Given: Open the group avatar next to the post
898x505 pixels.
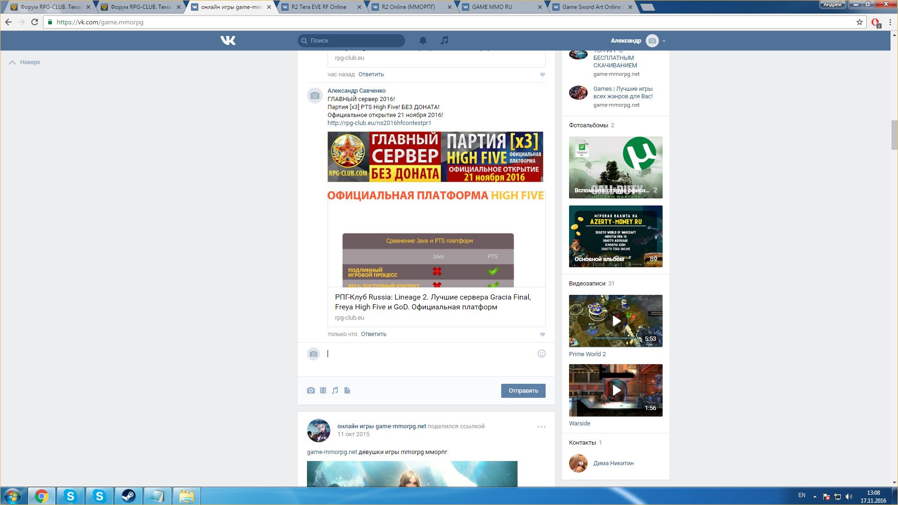Looking at the screenshot, I should 319,431.
